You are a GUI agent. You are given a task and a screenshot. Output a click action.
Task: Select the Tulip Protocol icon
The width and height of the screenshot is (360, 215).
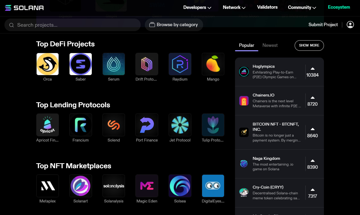coord(213,125)
